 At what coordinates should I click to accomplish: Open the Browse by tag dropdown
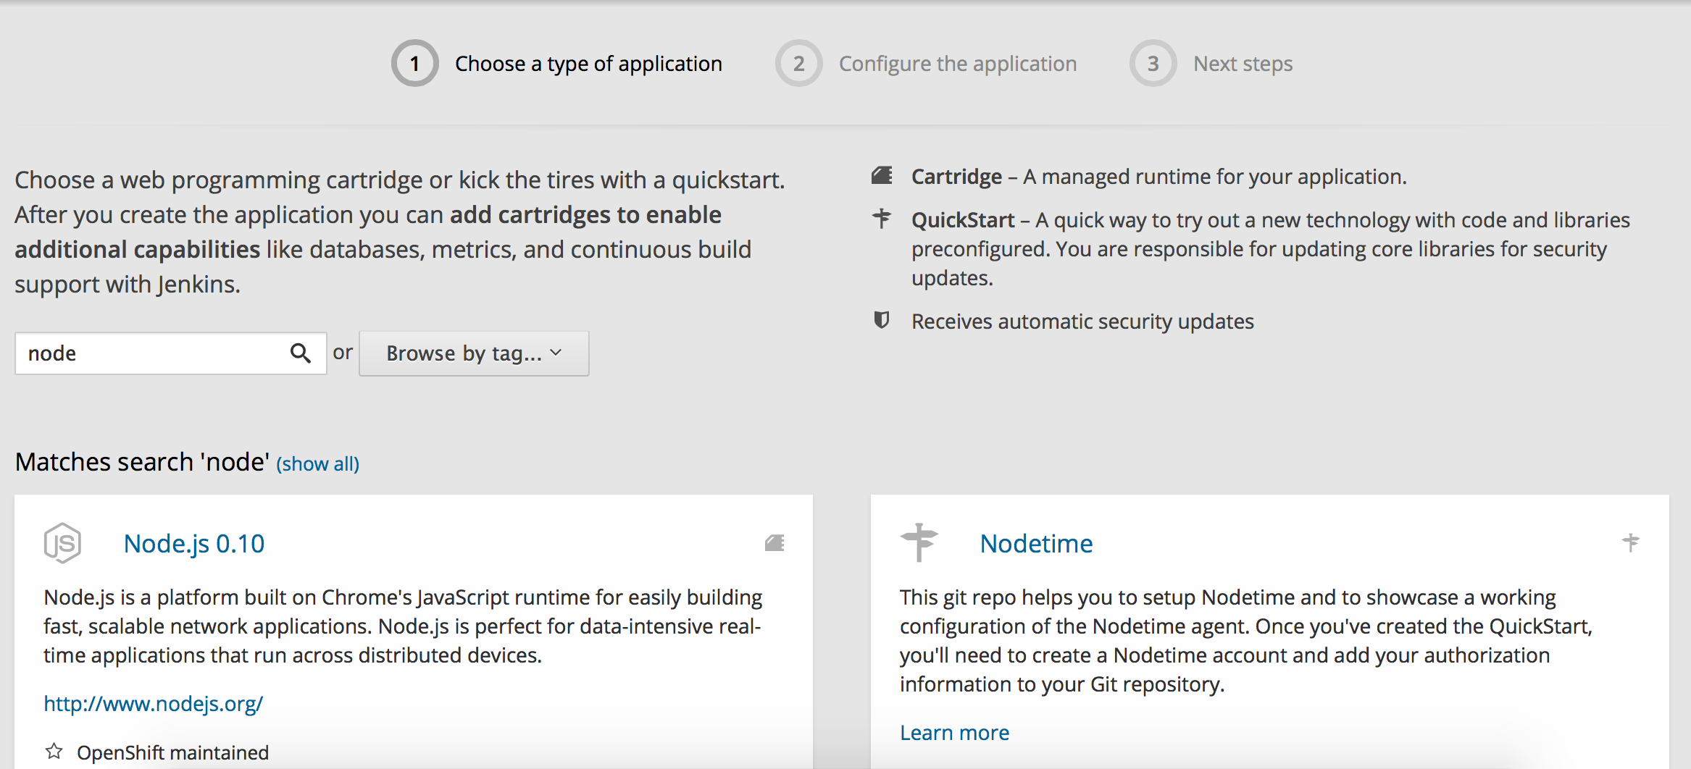click(474, 353)
